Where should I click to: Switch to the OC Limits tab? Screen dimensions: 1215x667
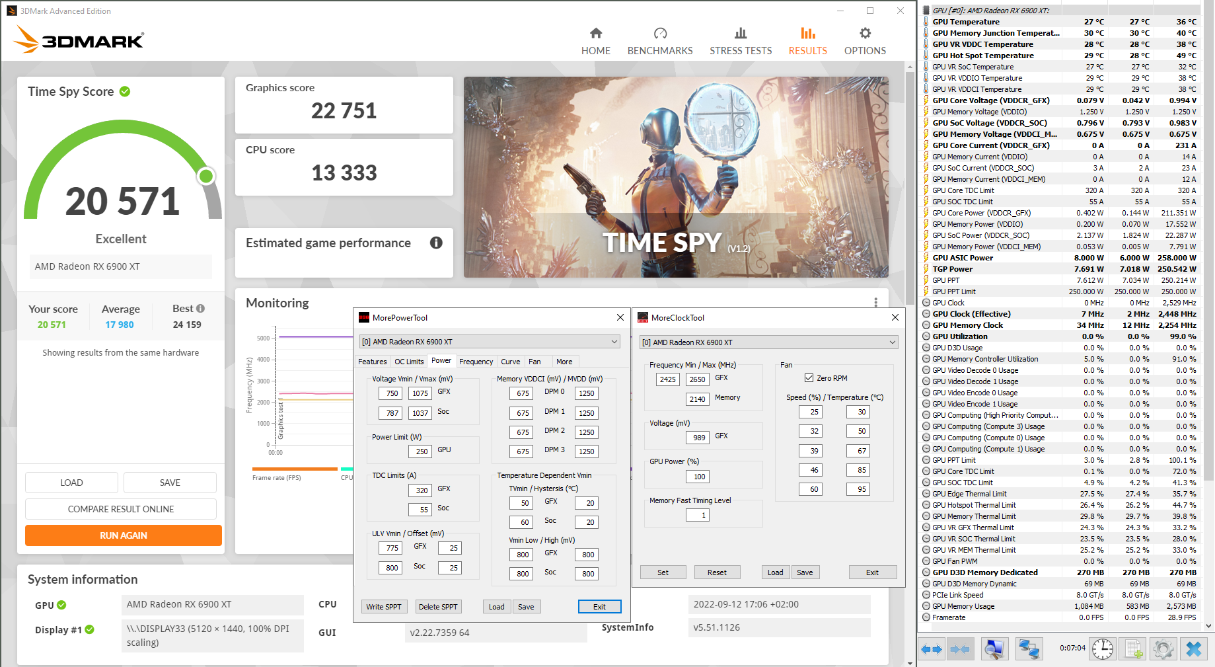[x=409, y=362]
